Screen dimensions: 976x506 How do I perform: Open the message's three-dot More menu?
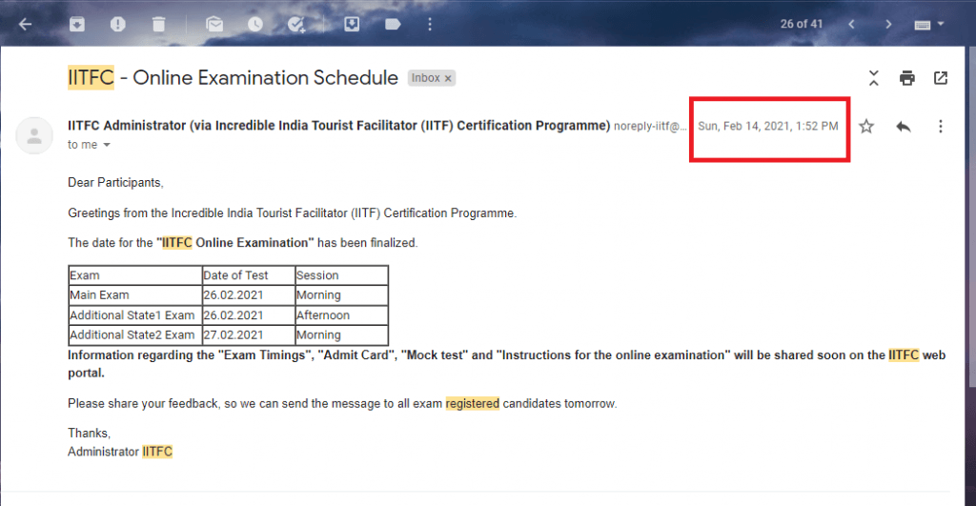coord(941,127)
